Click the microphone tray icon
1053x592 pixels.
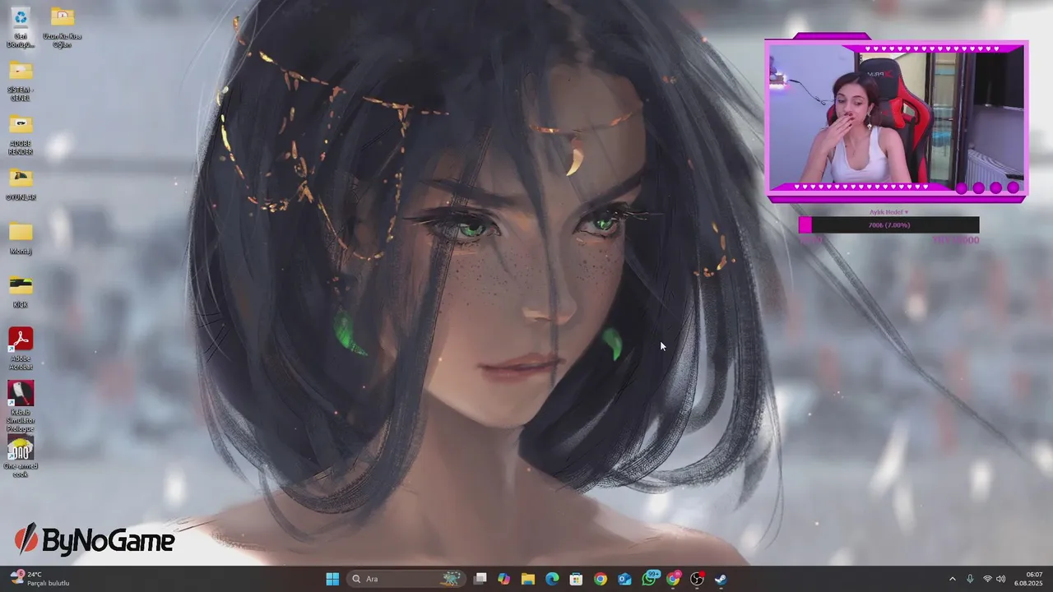coord(971,579)
